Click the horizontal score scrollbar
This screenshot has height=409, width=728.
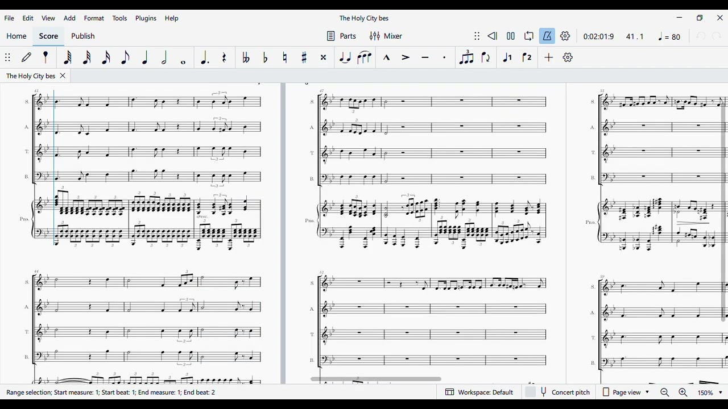[x=376, y=379]
